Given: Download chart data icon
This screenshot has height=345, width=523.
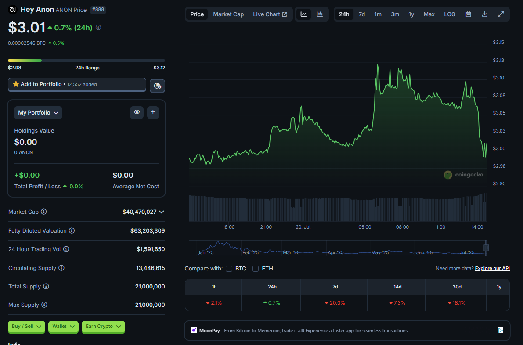Looking at the screenshot, I should coord(485,14).
